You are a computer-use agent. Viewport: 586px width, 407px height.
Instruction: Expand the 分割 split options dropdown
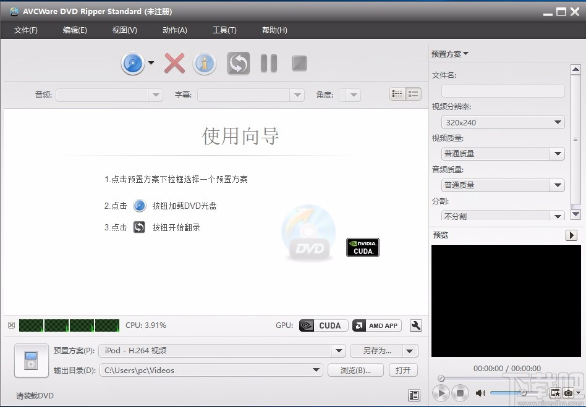pos(558,215)
